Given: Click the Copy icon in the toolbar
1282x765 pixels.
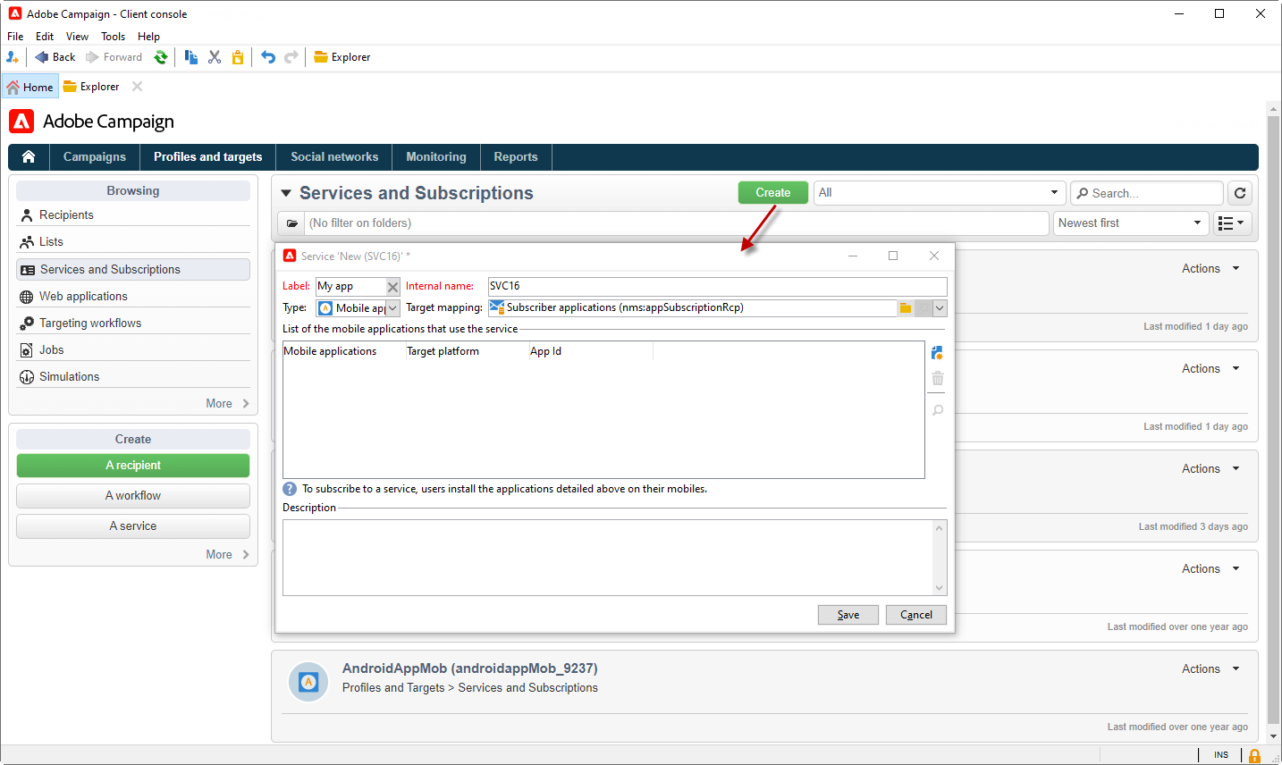Looking at the screenshot, I should click(x=191, y=57).
